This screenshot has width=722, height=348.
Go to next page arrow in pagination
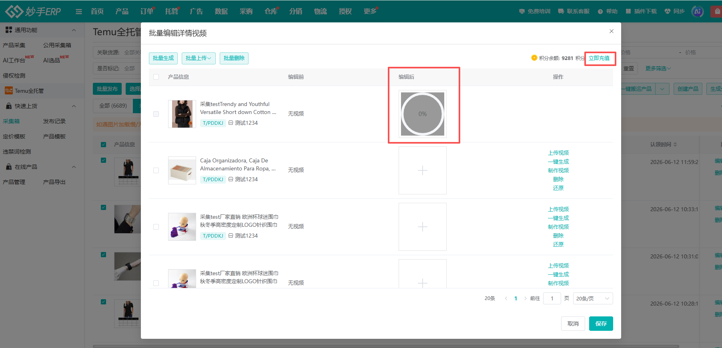click(x=525, y=298)
